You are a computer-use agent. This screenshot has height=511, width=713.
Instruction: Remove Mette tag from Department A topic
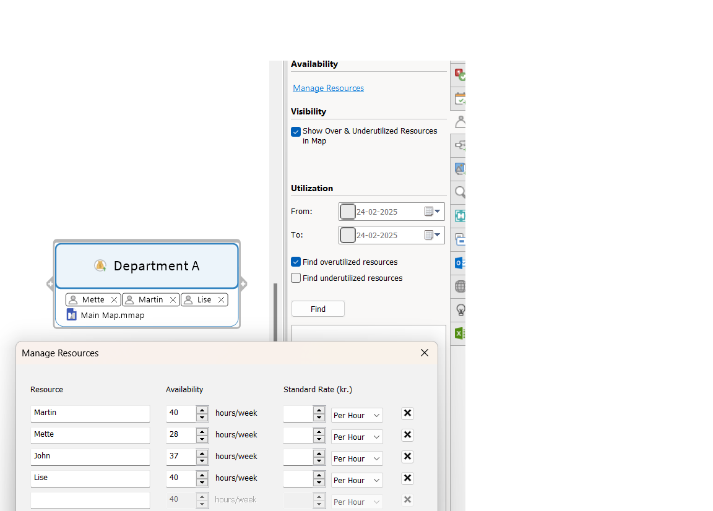[x=114, y=300]
